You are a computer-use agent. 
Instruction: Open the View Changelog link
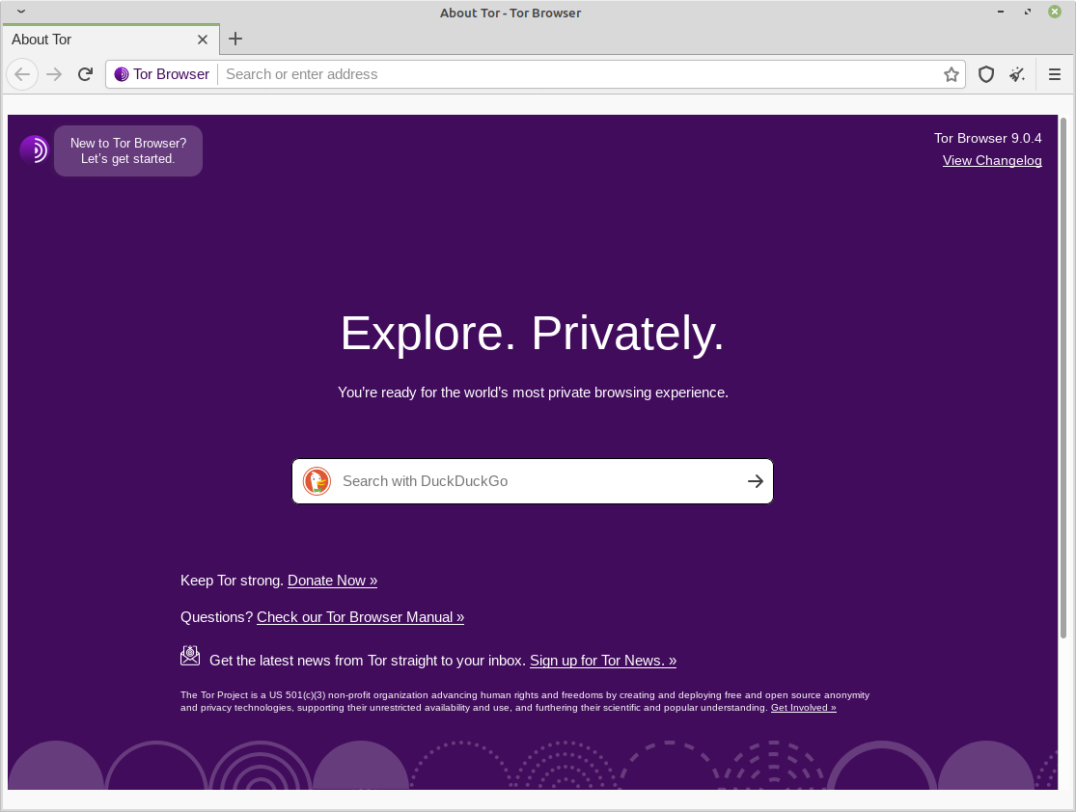[992, 160]
